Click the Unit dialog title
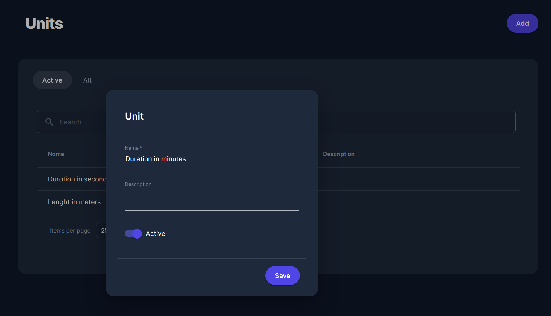551x316 pixels. pyautogui.click(x=134, y=116)
